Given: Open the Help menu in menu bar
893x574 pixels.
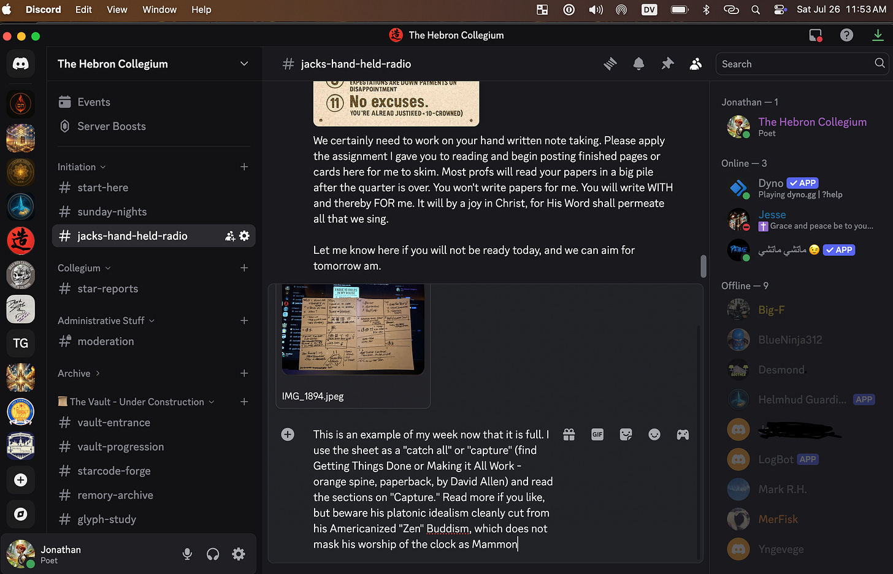Looking at the screenshot, I should click(x=201, y=9).
